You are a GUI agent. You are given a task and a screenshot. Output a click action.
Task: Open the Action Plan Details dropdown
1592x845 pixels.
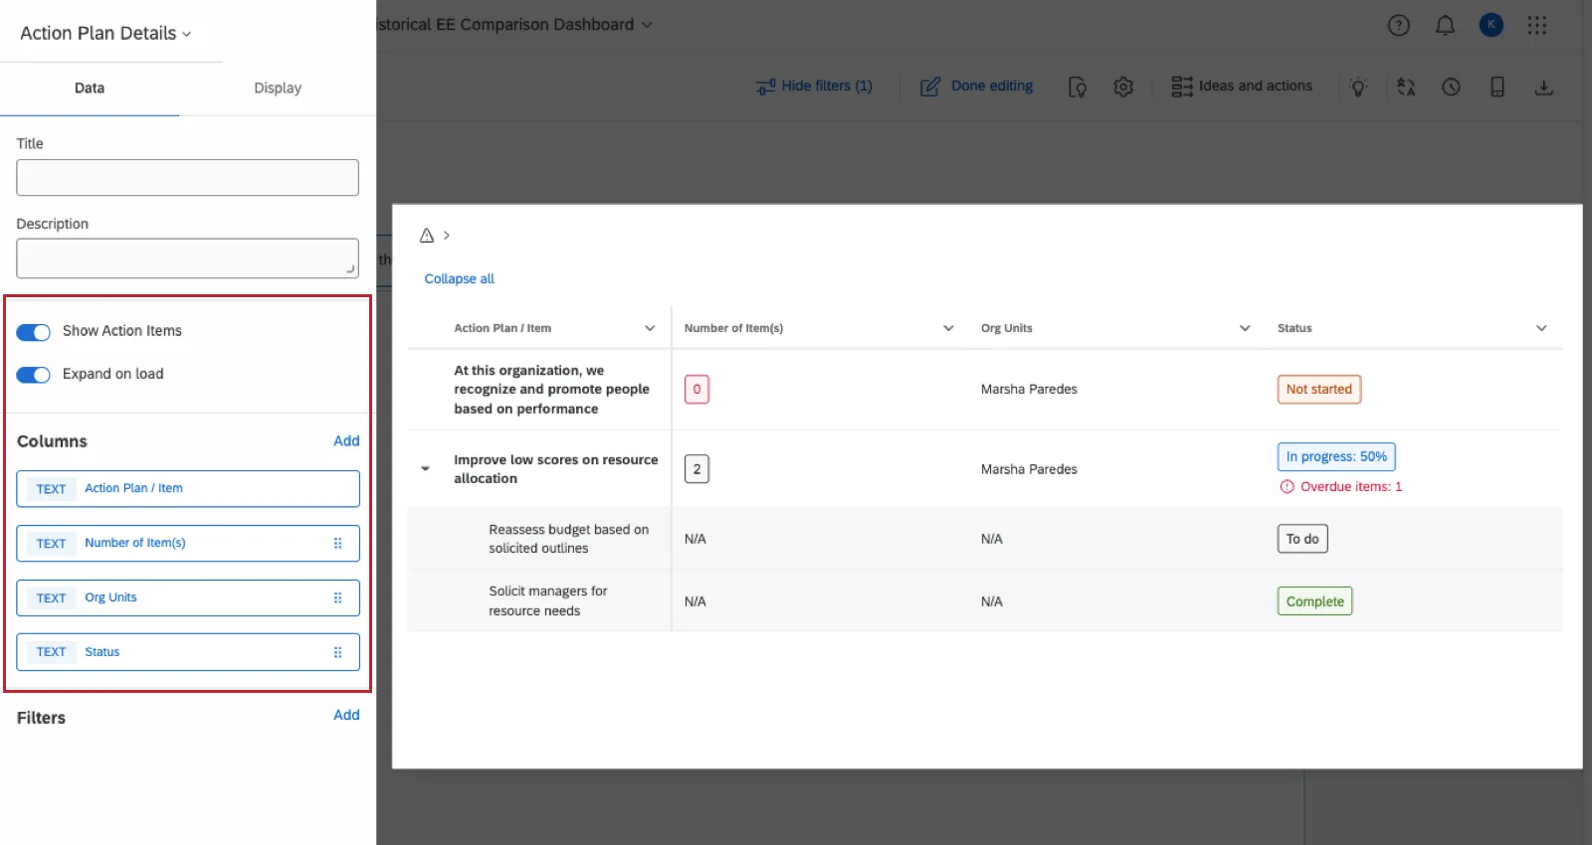[x=105, y=33]
